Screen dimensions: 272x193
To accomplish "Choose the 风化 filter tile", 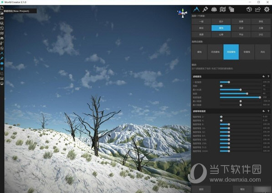I will click(x=262, y=52).
